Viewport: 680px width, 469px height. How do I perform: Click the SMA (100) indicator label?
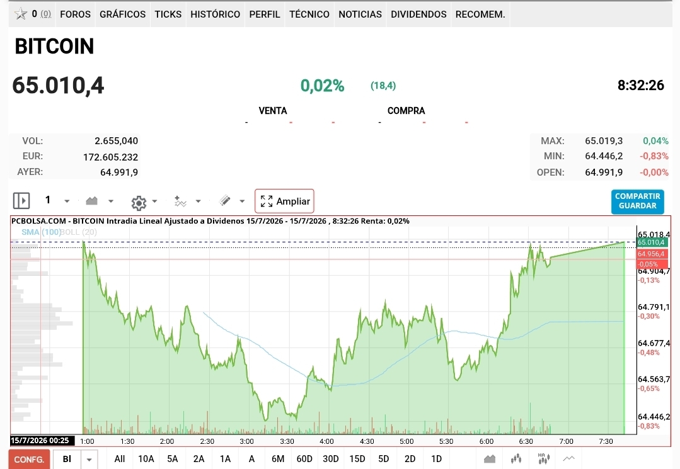41,232
